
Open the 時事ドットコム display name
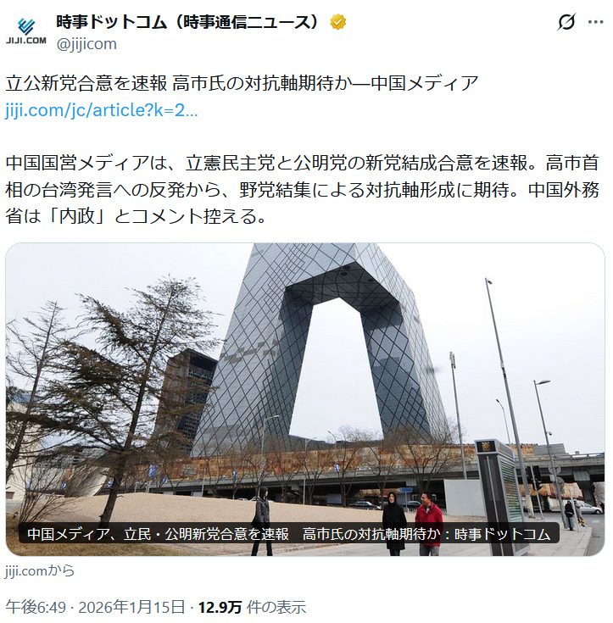point(187,22)
